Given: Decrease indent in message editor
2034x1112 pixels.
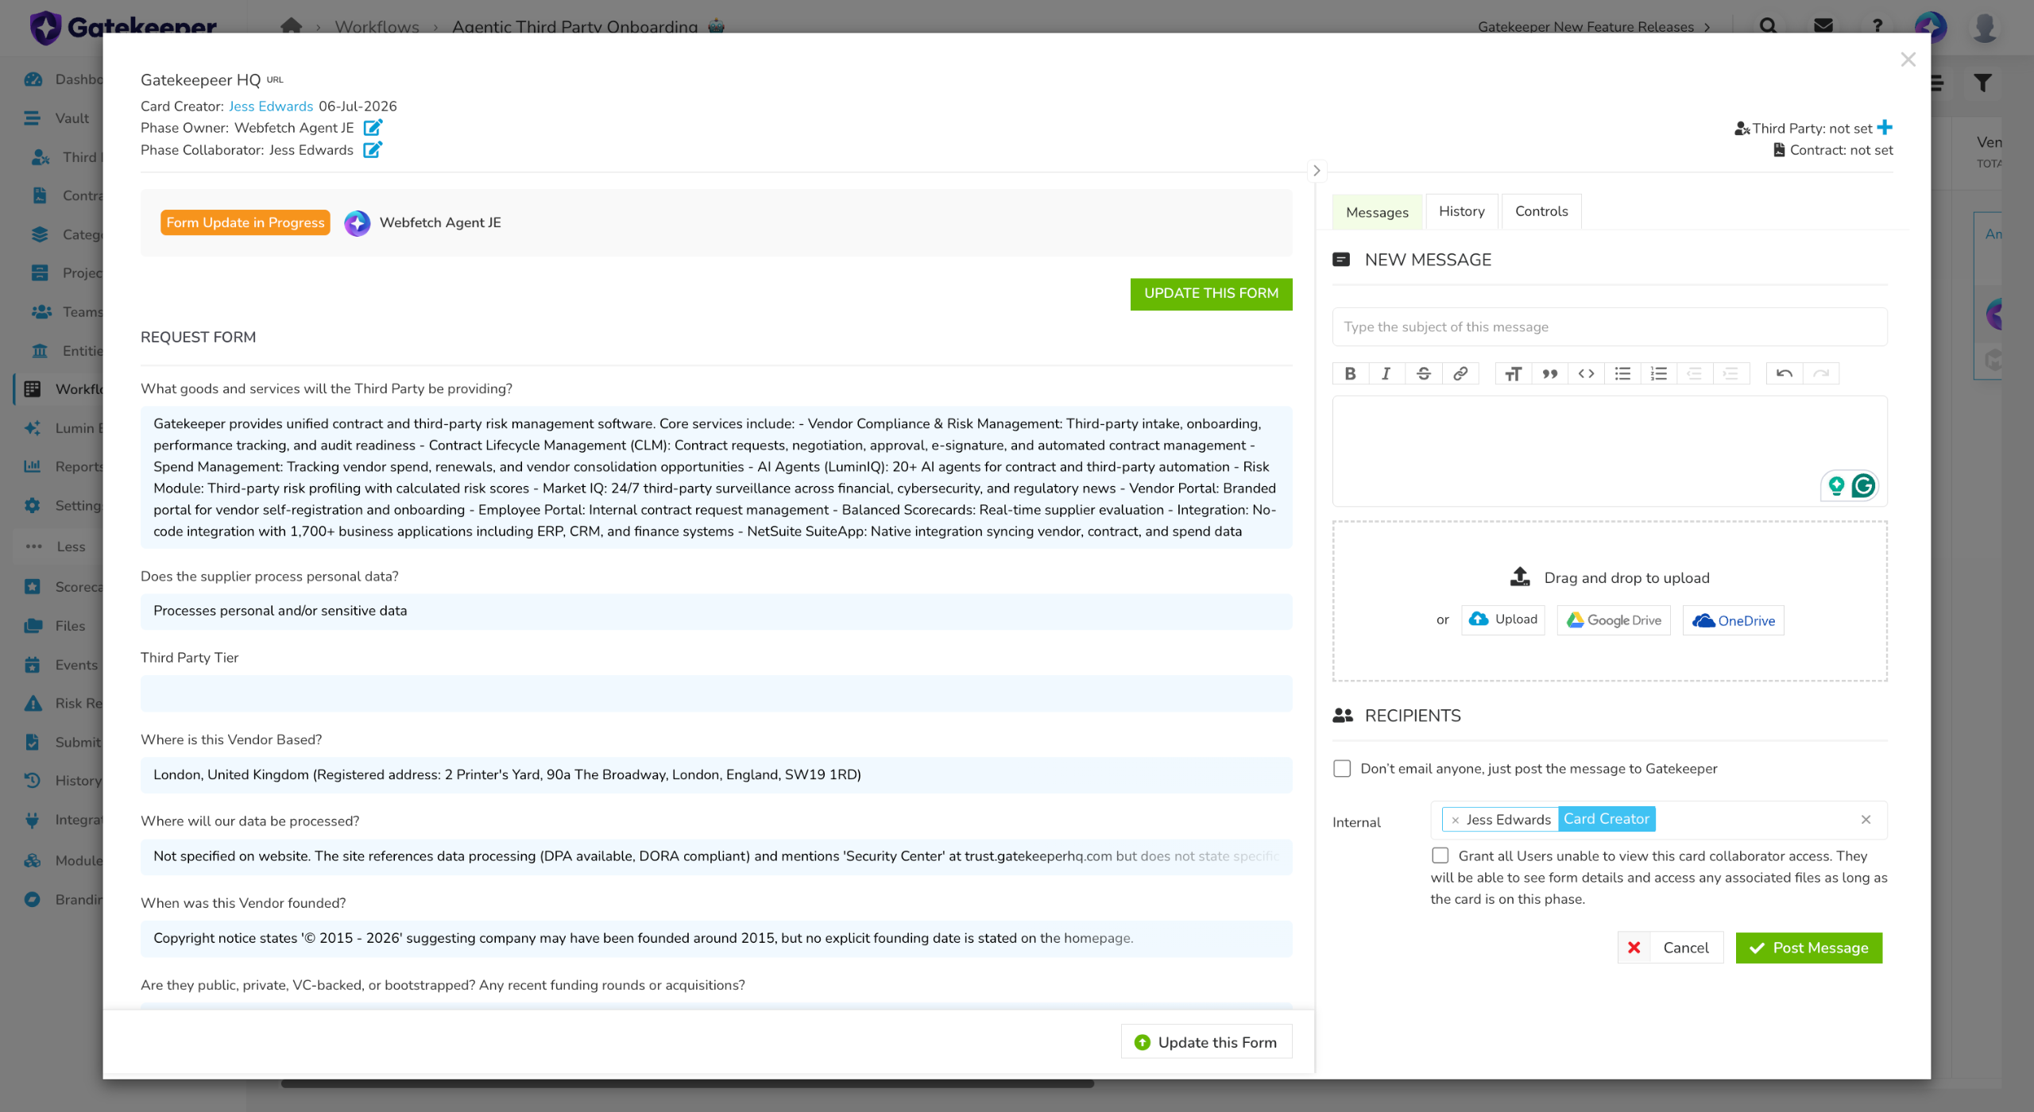Looking at the screenshot, I should (1695, 373).
